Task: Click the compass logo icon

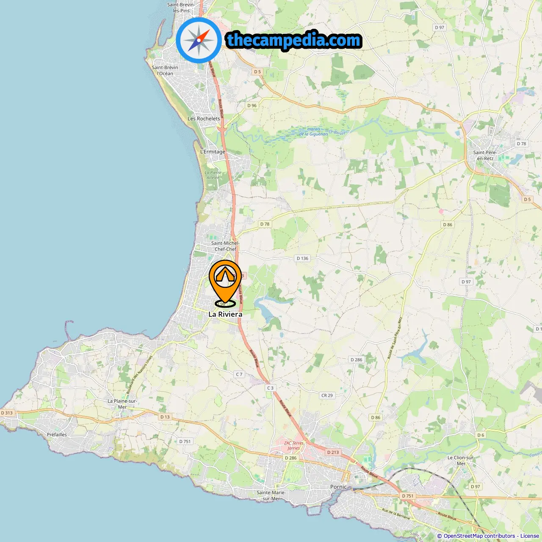Action: pyautogui.click(x=199, y=41)
